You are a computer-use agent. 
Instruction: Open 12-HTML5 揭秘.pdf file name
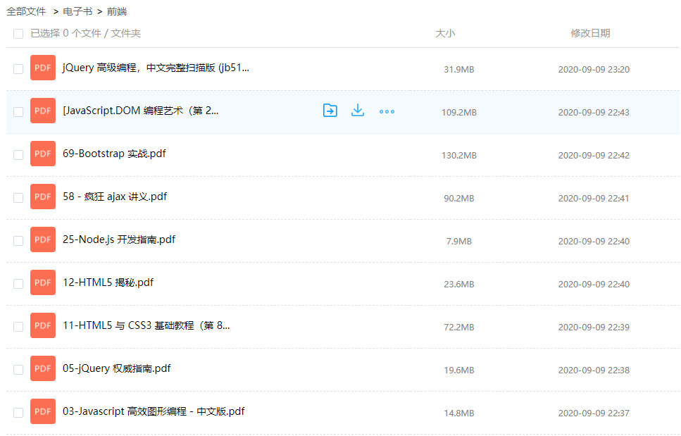(x=108, y=282)
